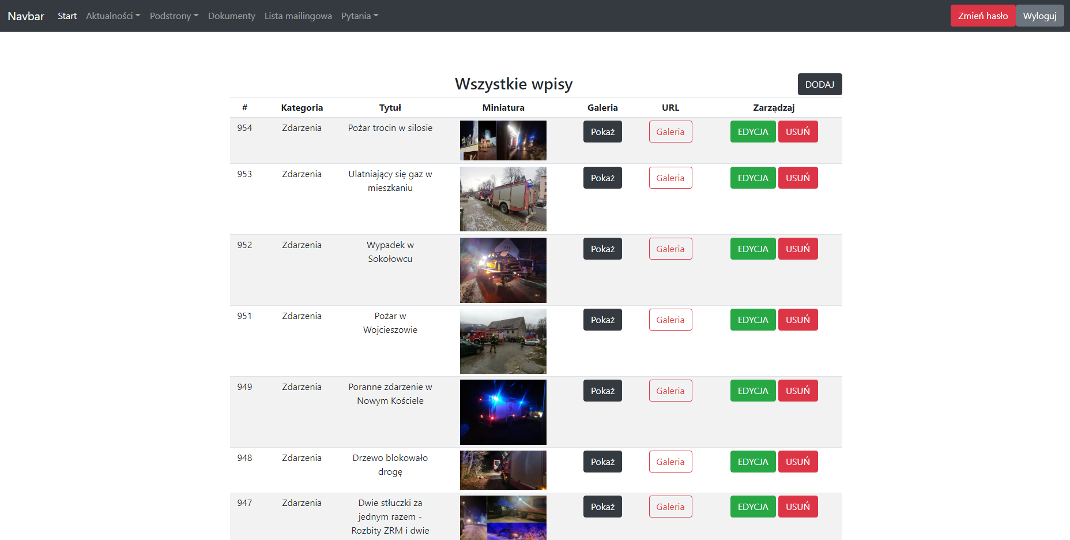
Task: Add a new entry with DODAJ
Action: 820,84
